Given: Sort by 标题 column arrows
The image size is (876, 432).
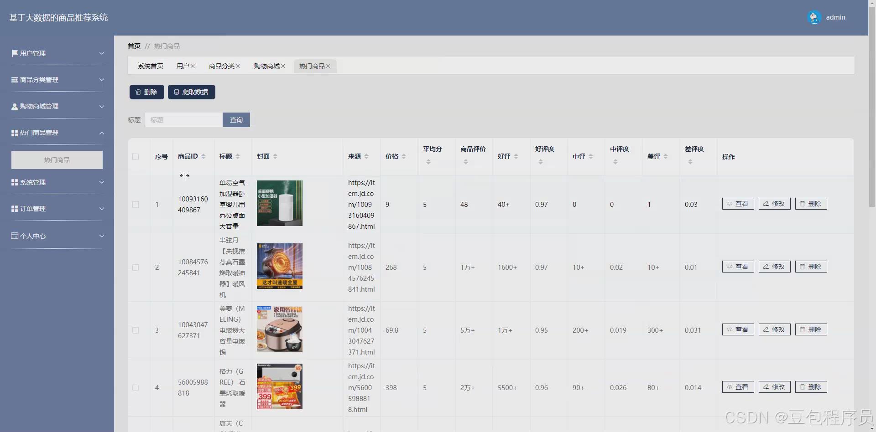Looking at the screenshot, I should click(238, 156).
